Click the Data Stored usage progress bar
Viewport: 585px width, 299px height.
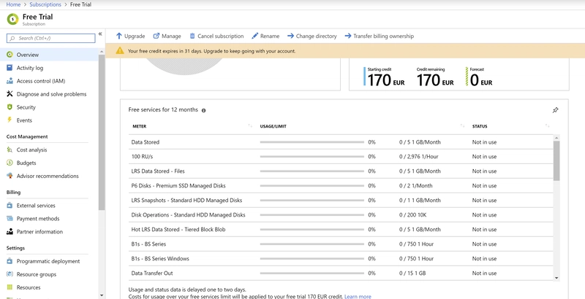coord(312,142)
